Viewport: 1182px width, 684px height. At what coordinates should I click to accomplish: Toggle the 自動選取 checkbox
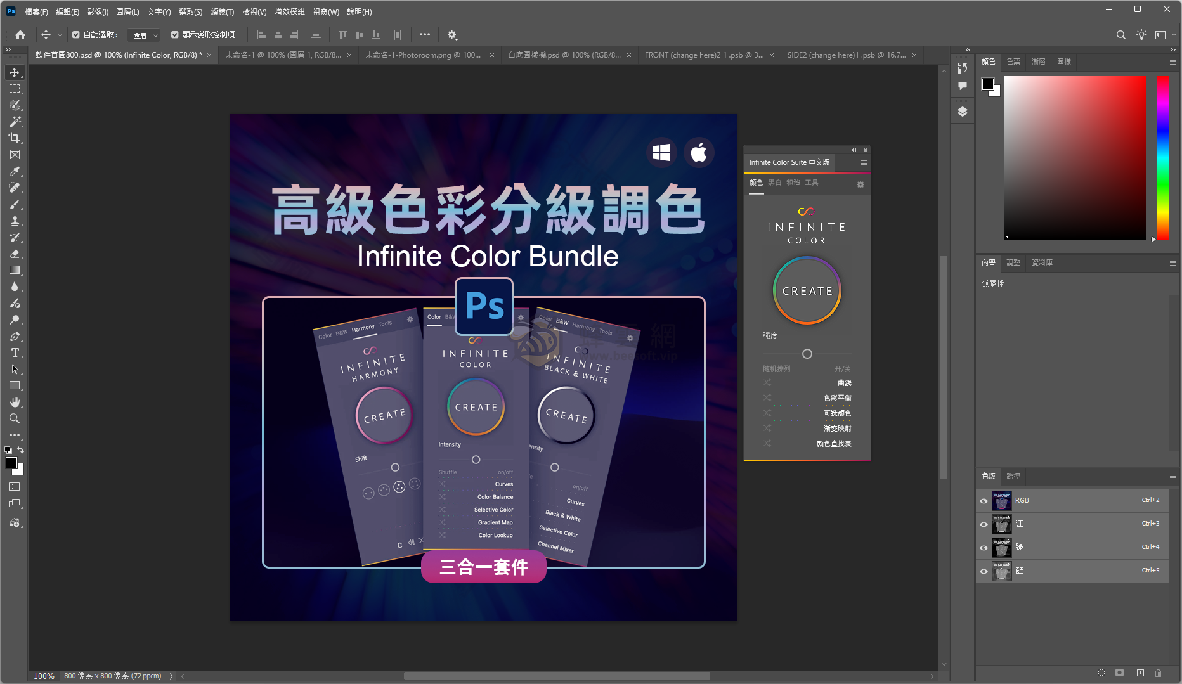(x=76, y=35)
